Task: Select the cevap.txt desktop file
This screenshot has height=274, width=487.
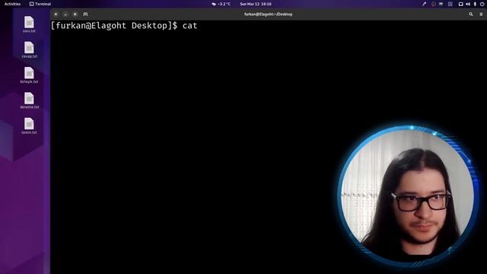Action: click(x=29, y=49)
